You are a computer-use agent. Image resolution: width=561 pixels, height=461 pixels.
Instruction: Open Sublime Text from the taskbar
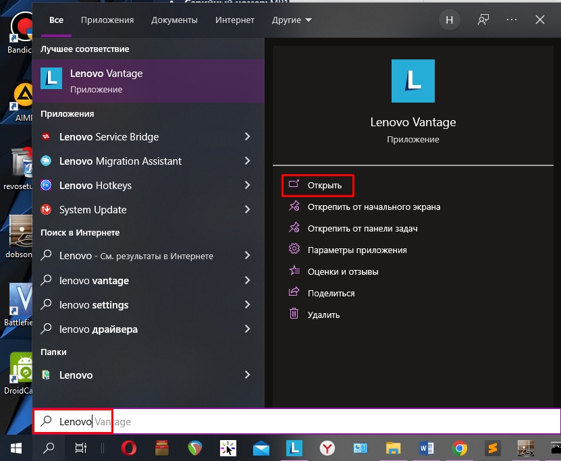pyautogui.click(x=493, y=448)
